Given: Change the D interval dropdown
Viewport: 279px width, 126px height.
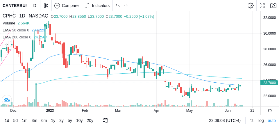Looking at the screenshot, I should click(x=35, y=6).
